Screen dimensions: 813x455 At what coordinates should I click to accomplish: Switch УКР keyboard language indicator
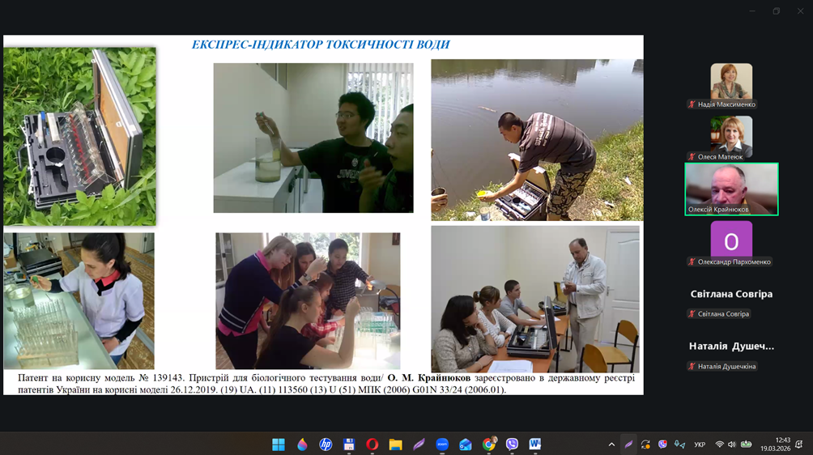pos(700,444)
